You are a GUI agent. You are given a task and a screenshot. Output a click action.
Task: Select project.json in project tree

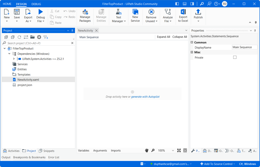click(25, 85)
